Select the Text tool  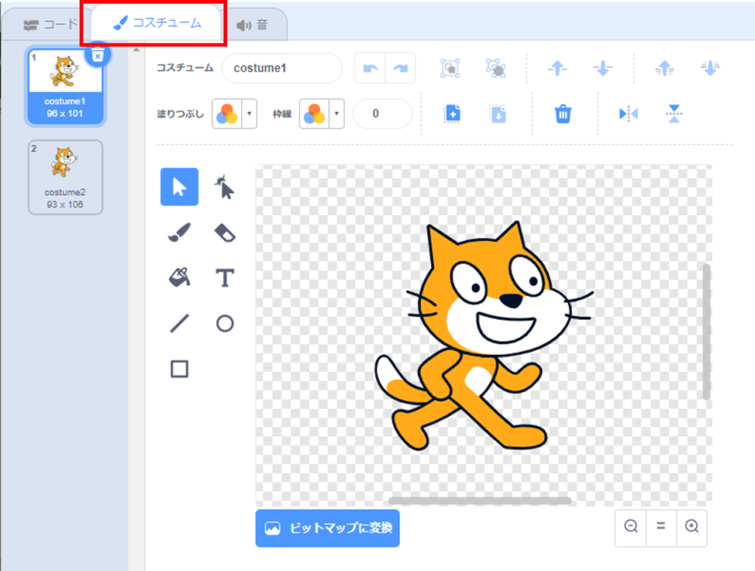[x=224, y=278]
